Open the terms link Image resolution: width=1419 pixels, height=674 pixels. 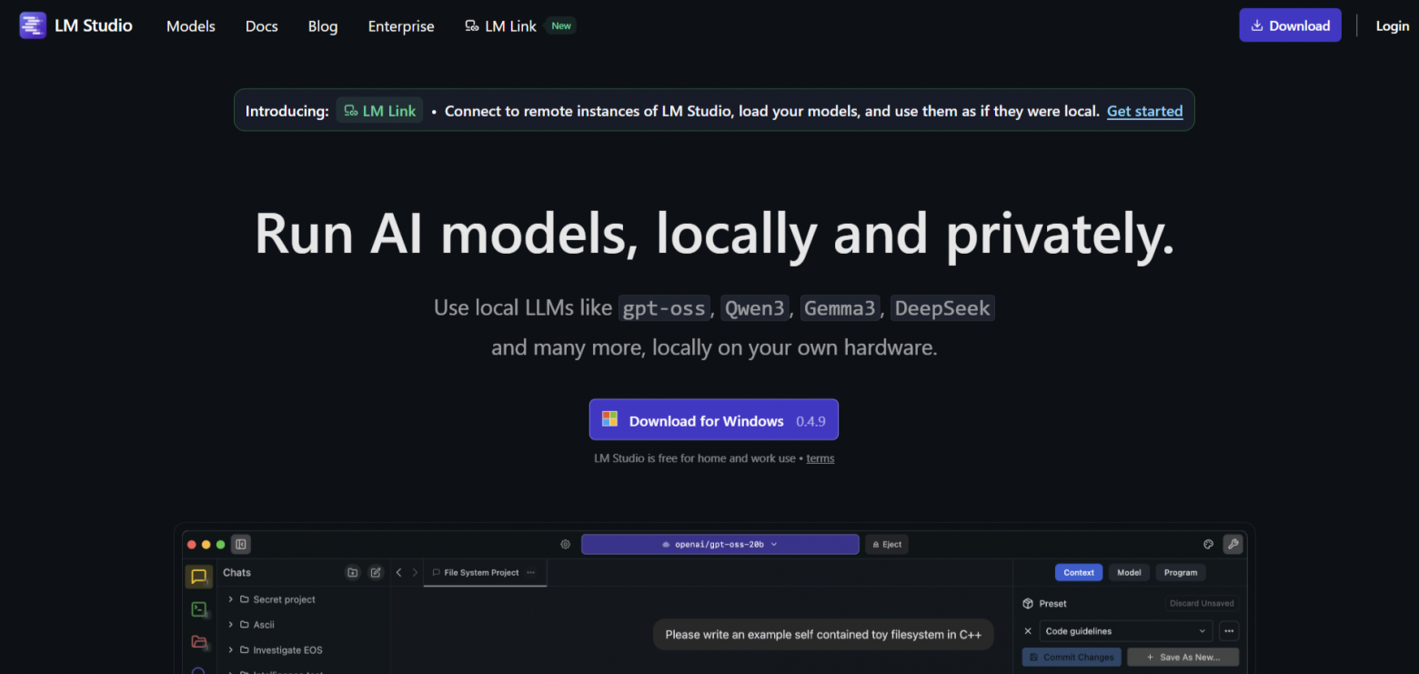[820, 458]
